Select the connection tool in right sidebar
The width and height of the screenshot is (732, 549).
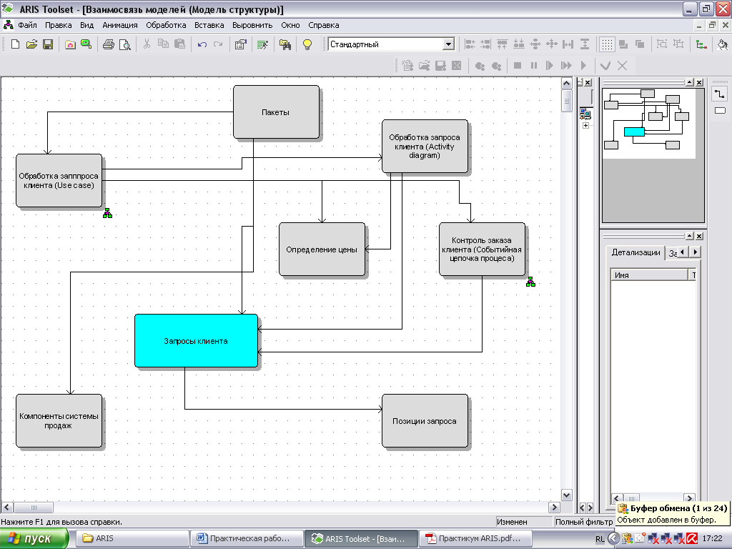(x=720, y=94)
